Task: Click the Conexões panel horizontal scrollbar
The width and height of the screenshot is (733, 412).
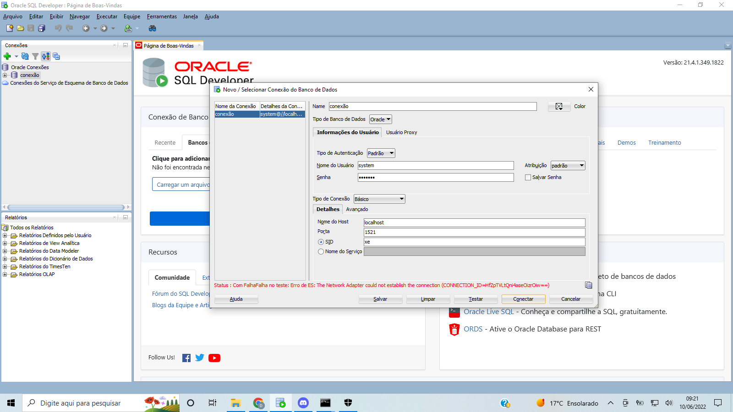Action: coord(66,207)
